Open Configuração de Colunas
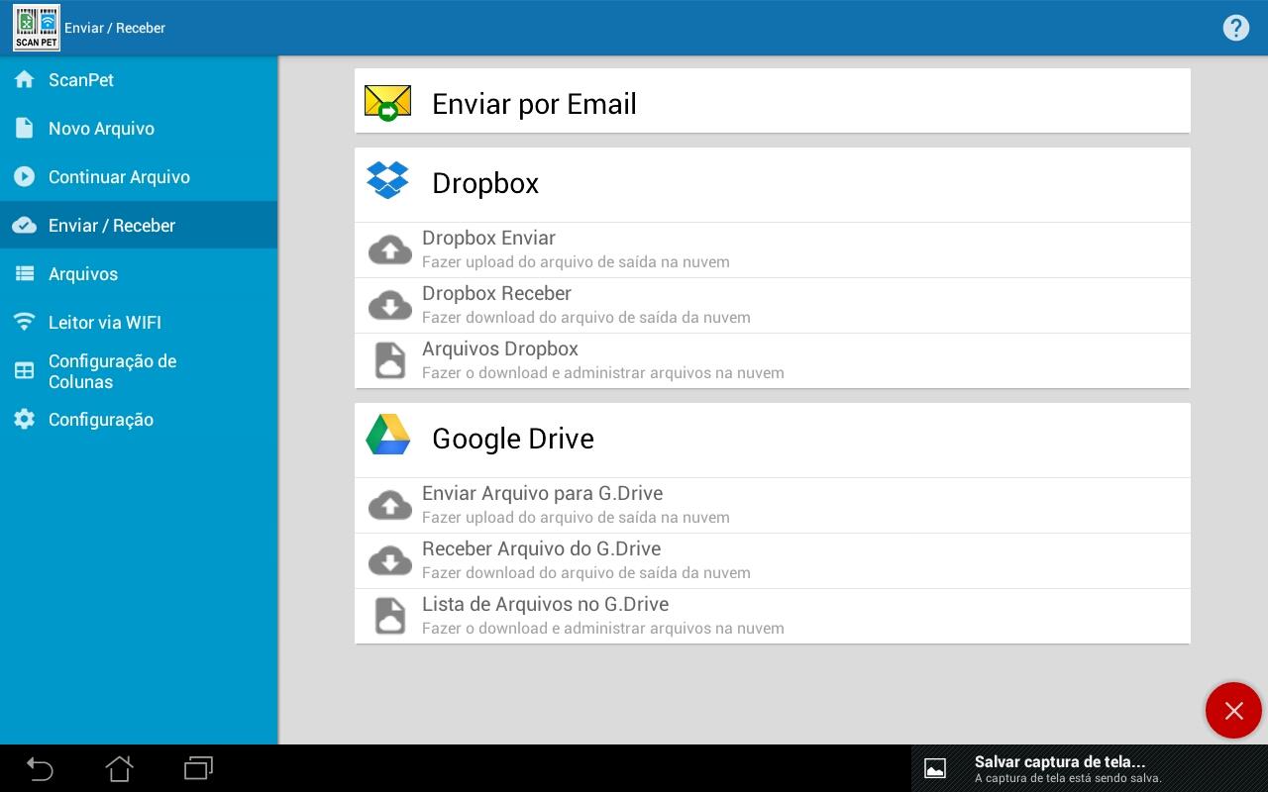This screenshot has width=1268, height=792. click(139, 371)
